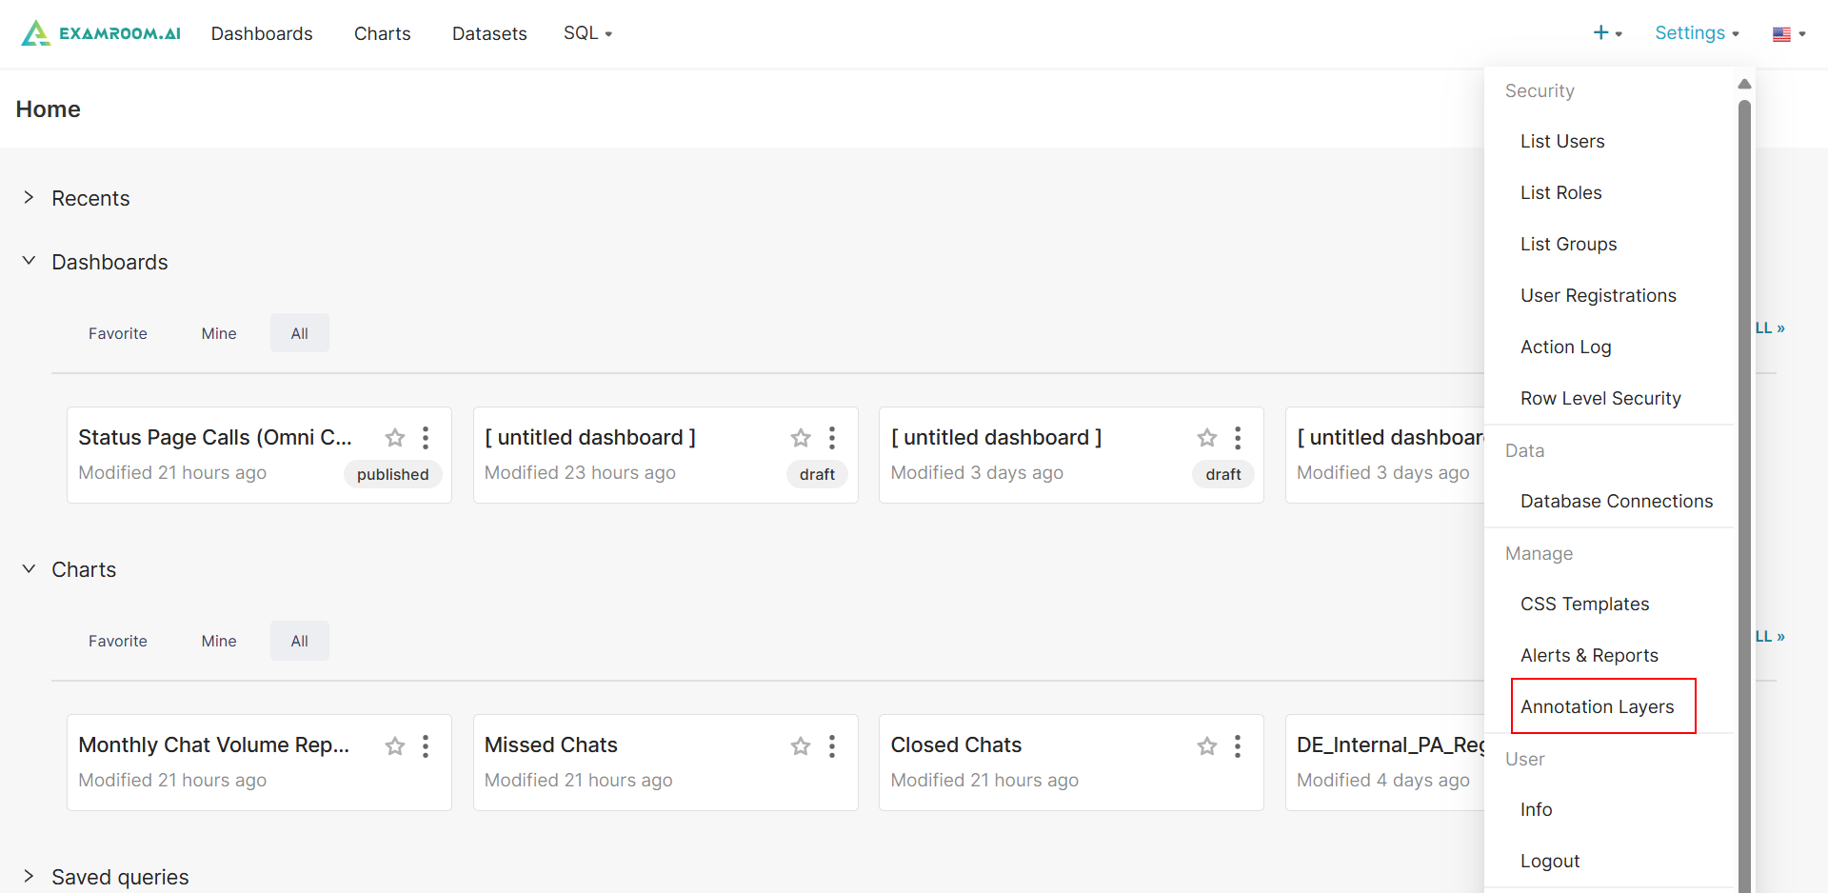This screenshot has height=893, width=1828.
Task: Open the plus create-new menu
Action: click(x=1607, y=33)
